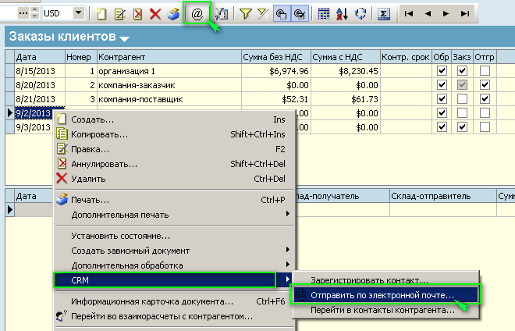
Task: Click the print toolbar icon
Action: click(173, 14)
